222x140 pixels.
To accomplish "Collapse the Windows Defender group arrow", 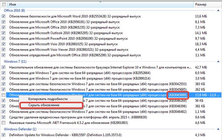I will click(x=218, y=129).
